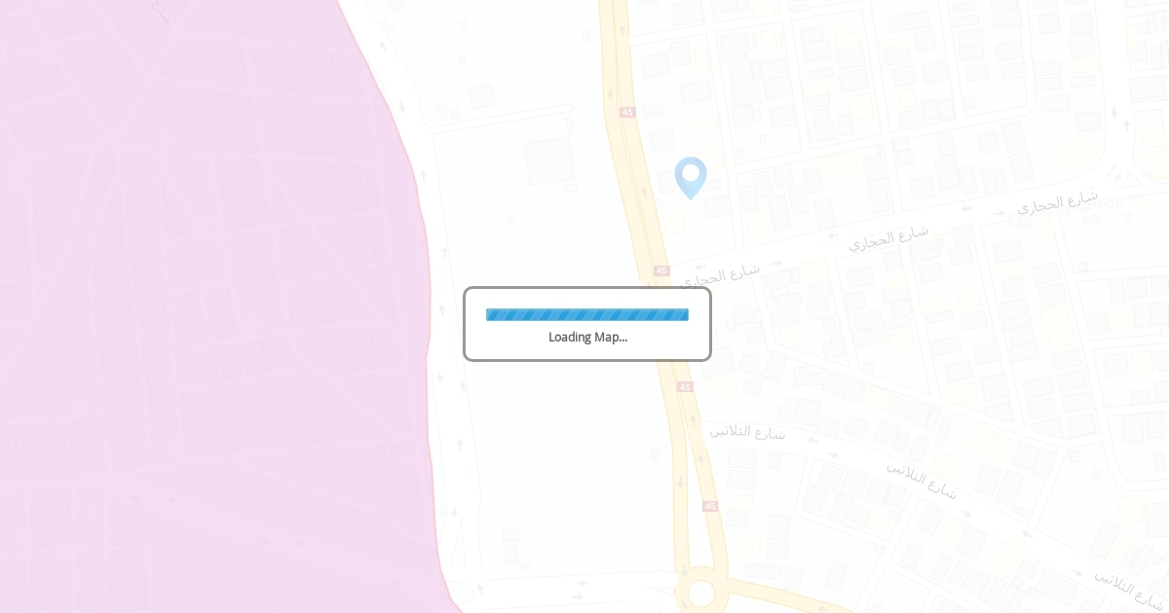Click the 'Loading Map...' text
Screen dimensions: 1169x613
coord(587,337)
